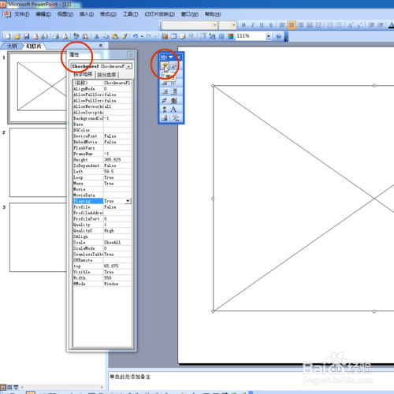394x394 pixels.
Task: Toggle Italic formatting button
Action: click(252, 25)
